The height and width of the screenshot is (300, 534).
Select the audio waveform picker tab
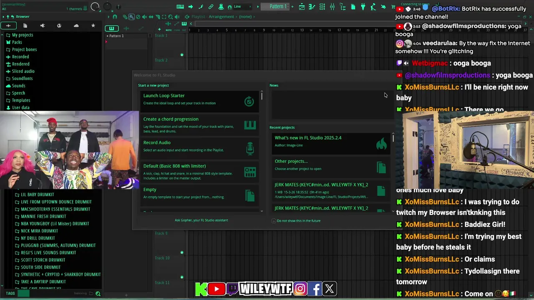pyautogui.click(x=126, y=28)
